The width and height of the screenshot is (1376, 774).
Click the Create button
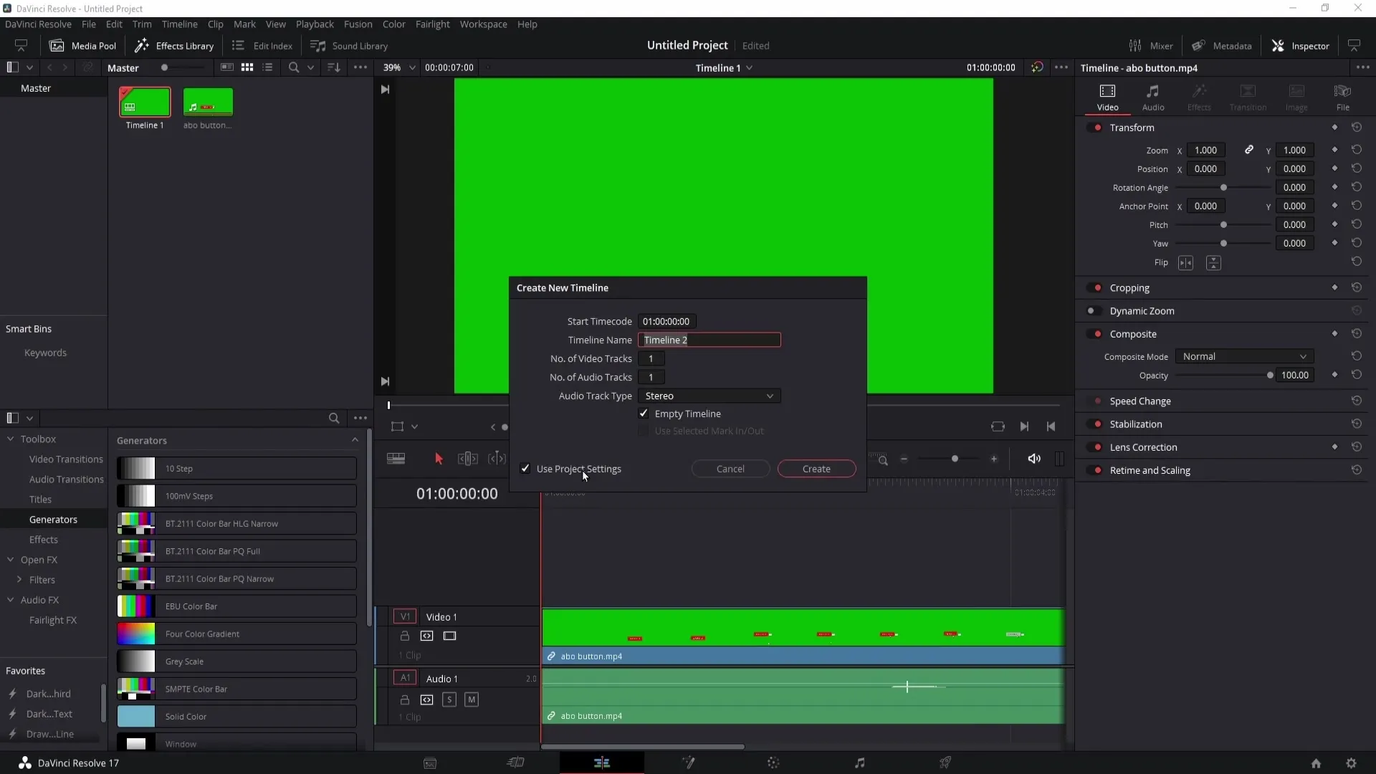[816, 468]
